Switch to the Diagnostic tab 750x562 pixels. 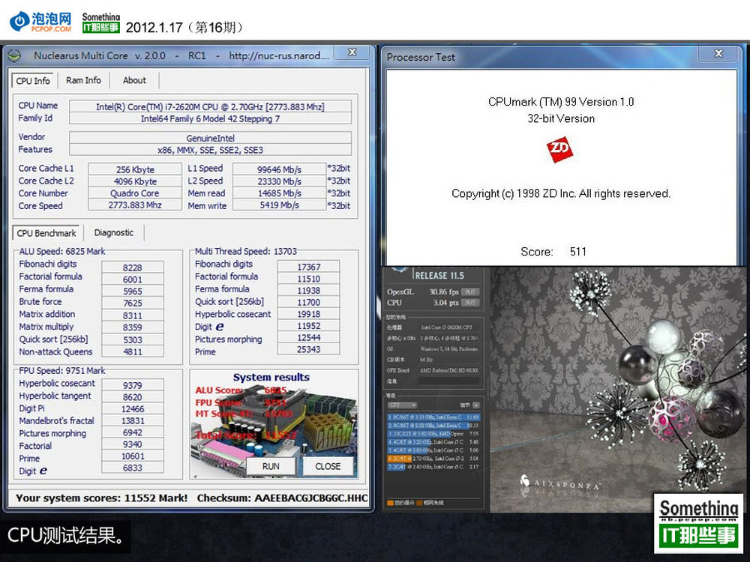click(x=114, y=233)
